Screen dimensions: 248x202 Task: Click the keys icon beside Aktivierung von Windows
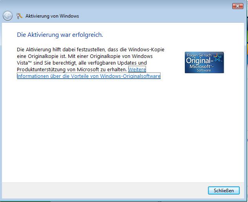click(x=19, y=16)
